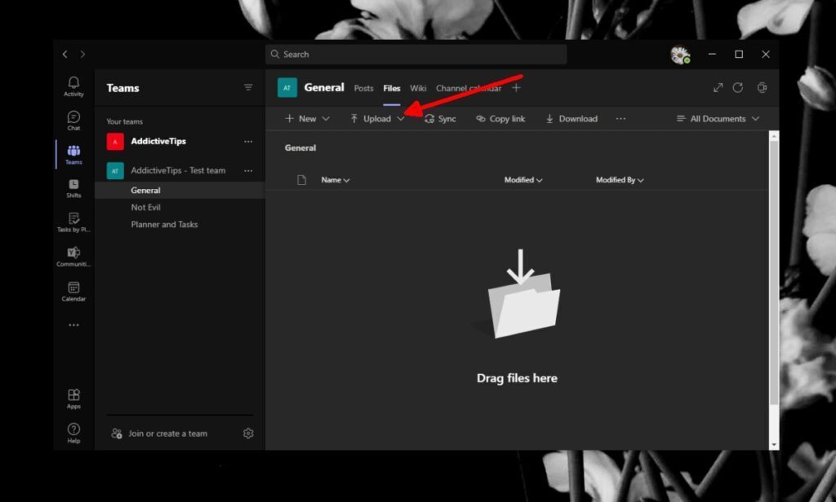Open the Wiki tab

[x=418, y=88]
